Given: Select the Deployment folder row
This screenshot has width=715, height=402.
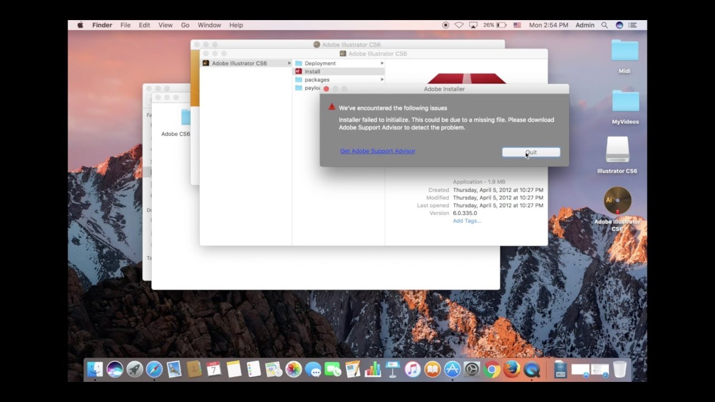Looking at the screenshot, I should tap(339, 63).
